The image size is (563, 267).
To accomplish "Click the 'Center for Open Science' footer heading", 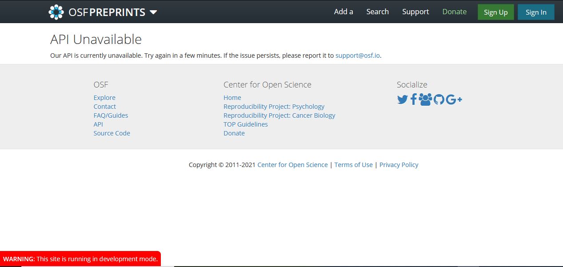I will [x=268, y=84].
